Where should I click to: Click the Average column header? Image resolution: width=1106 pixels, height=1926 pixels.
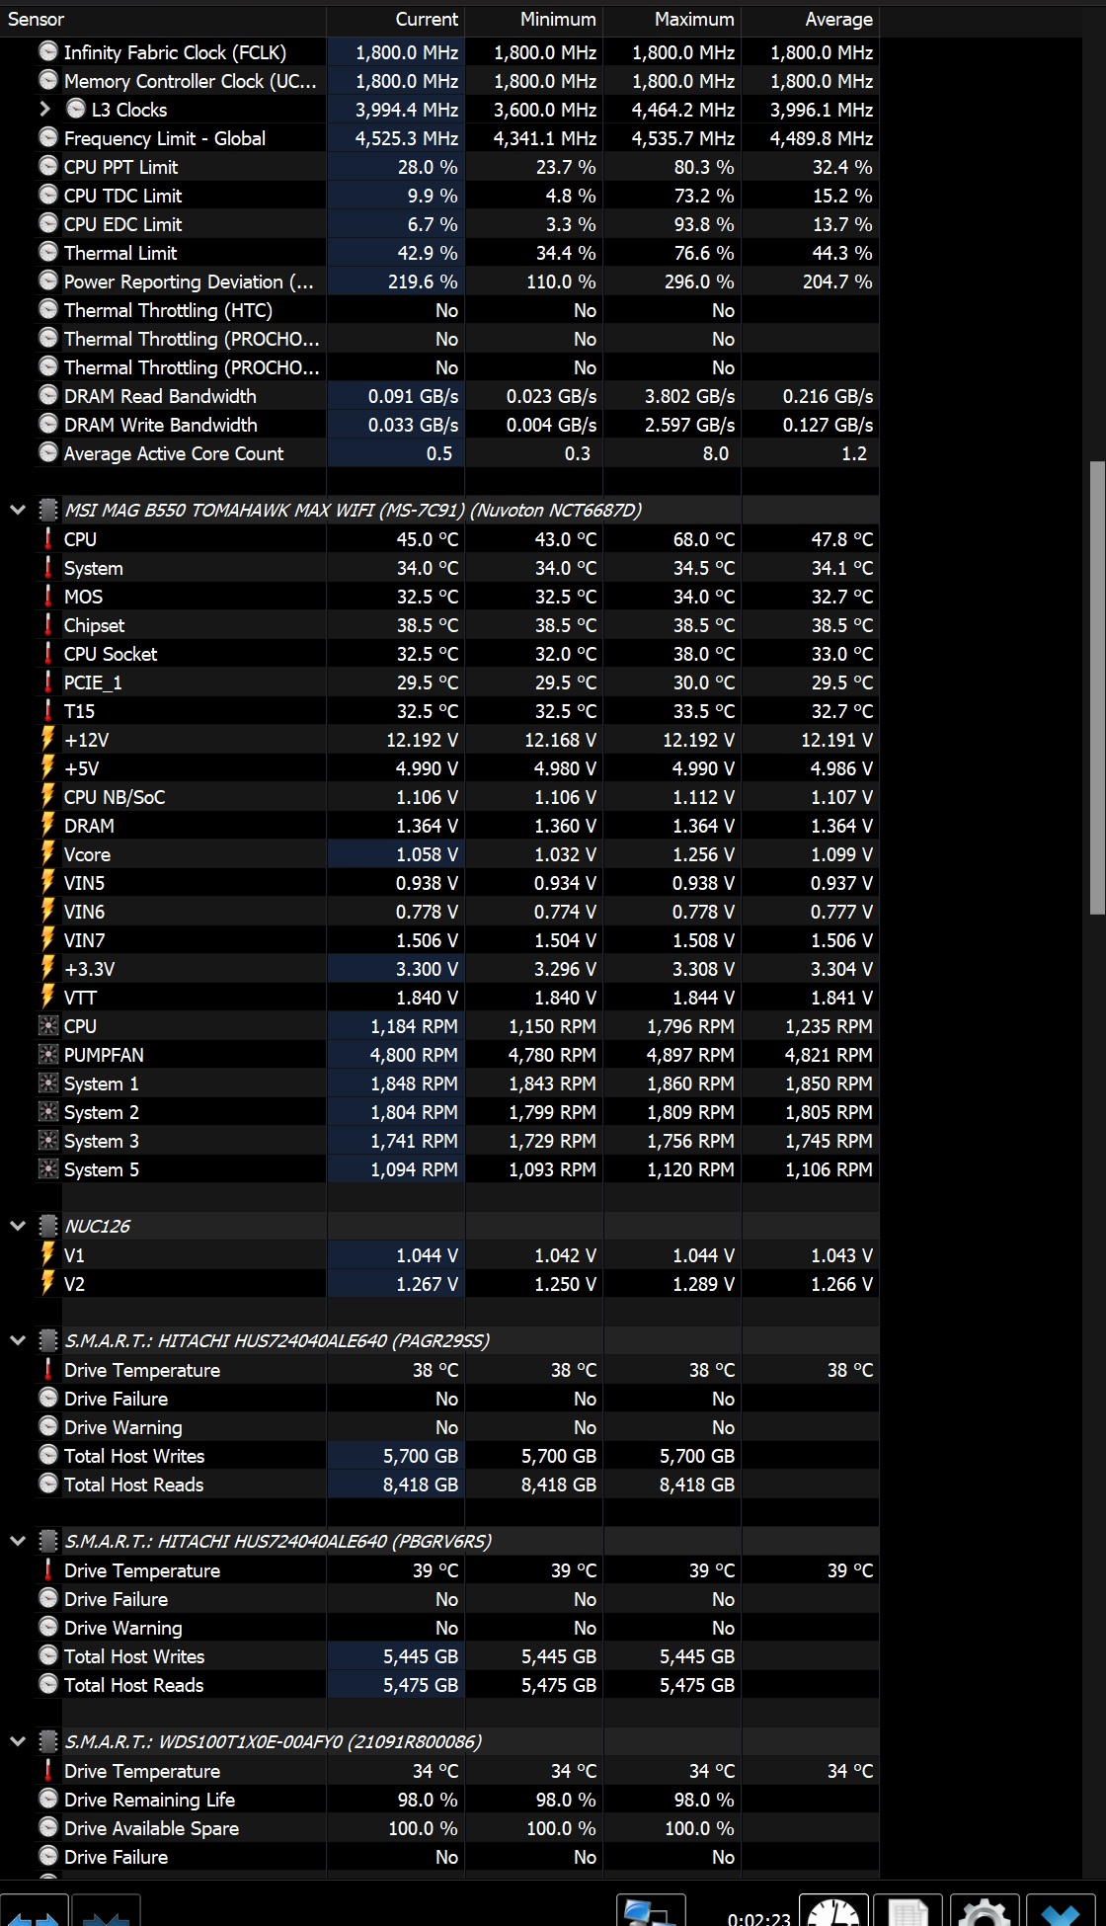pos(811,19)
